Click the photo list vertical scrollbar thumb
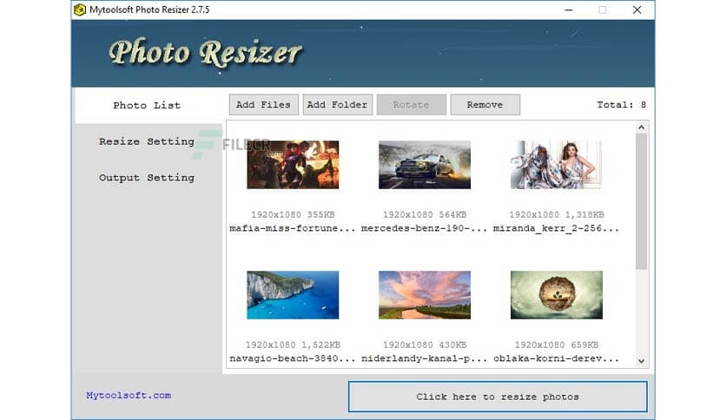 click(641, 201)
